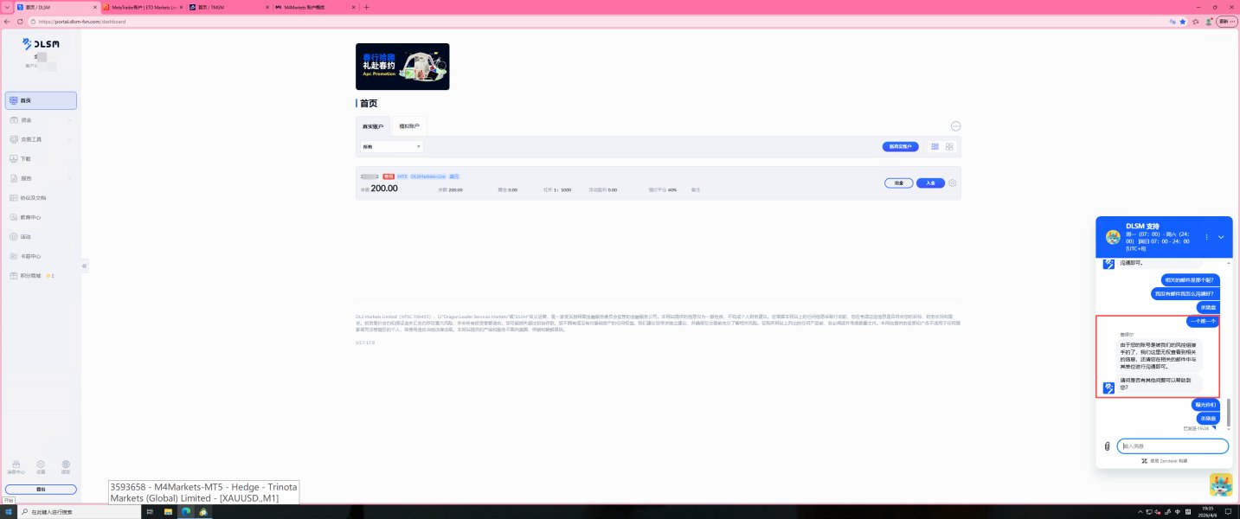Viewport: 1240px width, 519px height.
Task: Minimize the DLSM support chat
Action: coord(1221,237)
